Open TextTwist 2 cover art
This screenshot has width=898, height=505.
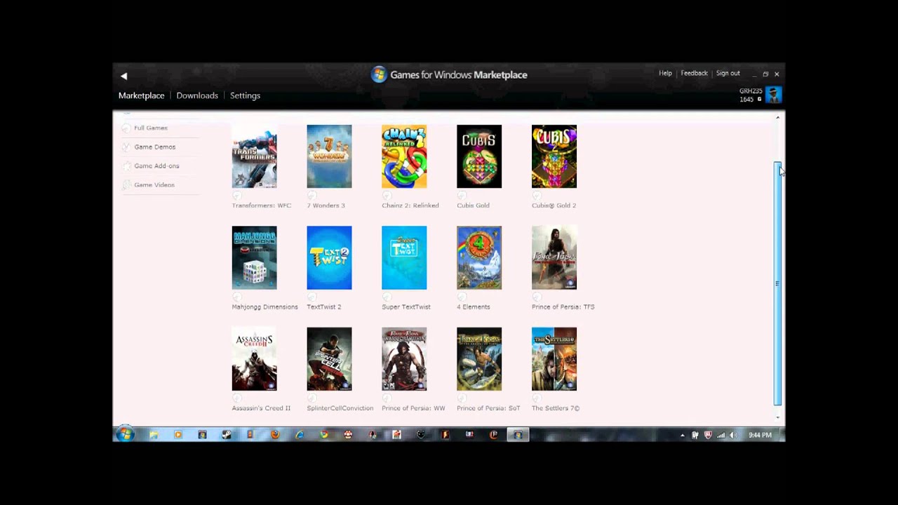coord(329,257)
